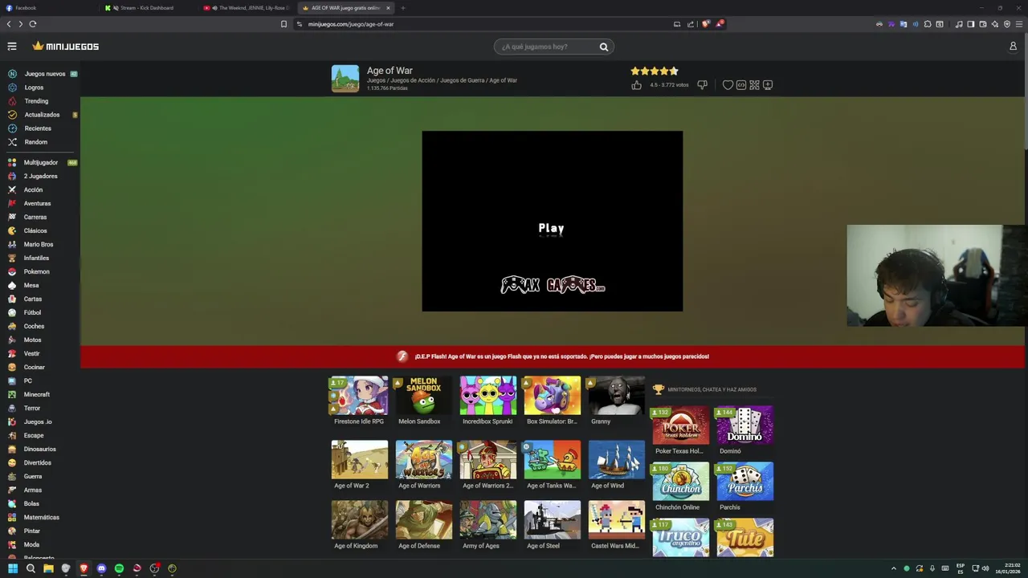Open Chinchón Online game
Image resolution: width=1028 pixels, height=578 pixels.
680,482
